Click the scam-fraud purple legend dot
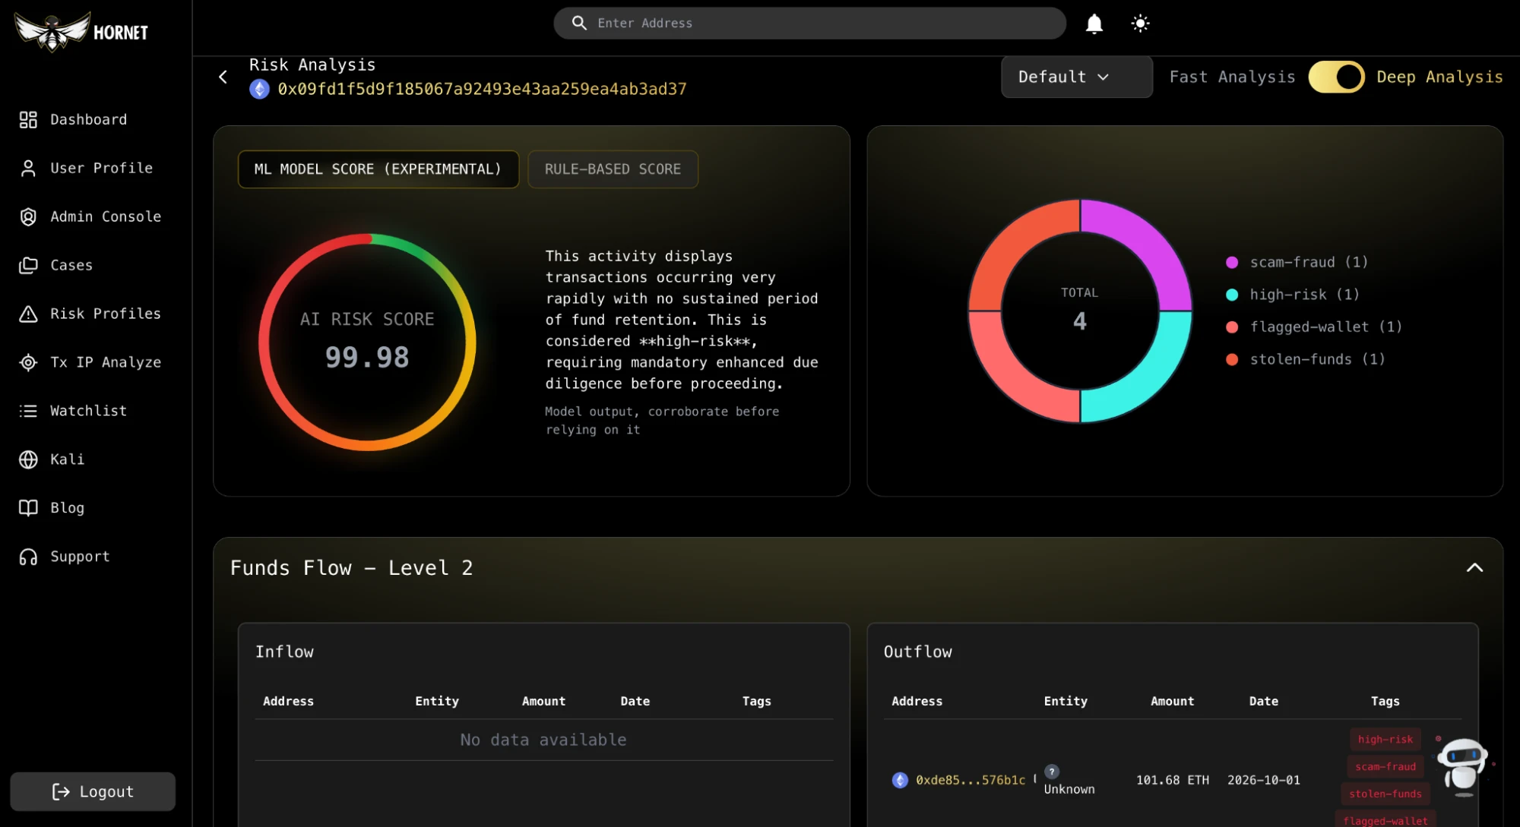The width and height of the screenshot is (1520, 827). [x=1232, y=263]
